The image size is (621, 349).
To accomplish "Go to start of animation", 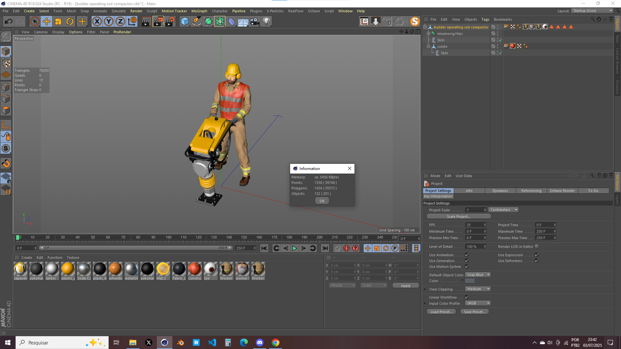I will (264, 248).
